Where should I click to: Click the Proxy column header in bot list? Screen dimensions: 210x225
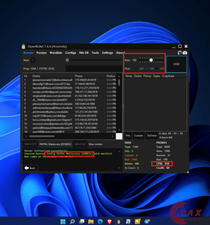pos(79,76)
